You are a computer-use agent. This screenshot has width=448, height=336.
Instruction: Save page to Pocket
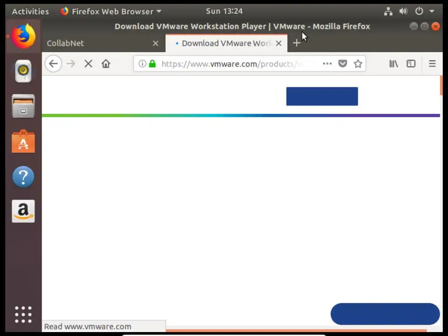tap(343, 64)
